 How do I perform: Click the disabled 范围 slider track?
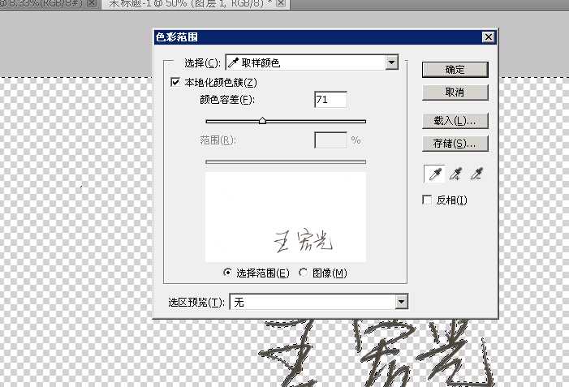pos(286,161)
